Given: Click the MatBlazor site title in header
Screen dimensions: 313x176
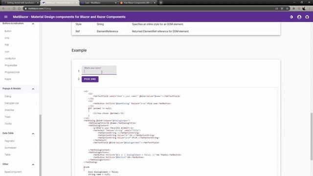Looking at the screenshot, I should coord(69,17).
